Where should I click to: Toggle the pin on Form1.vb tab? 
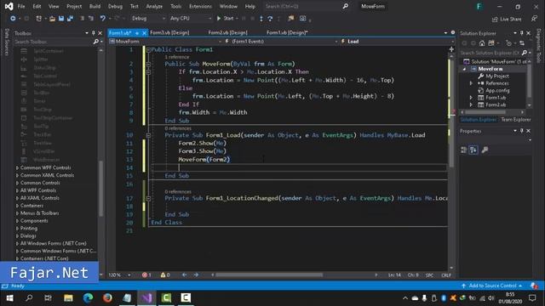(137, 33)
